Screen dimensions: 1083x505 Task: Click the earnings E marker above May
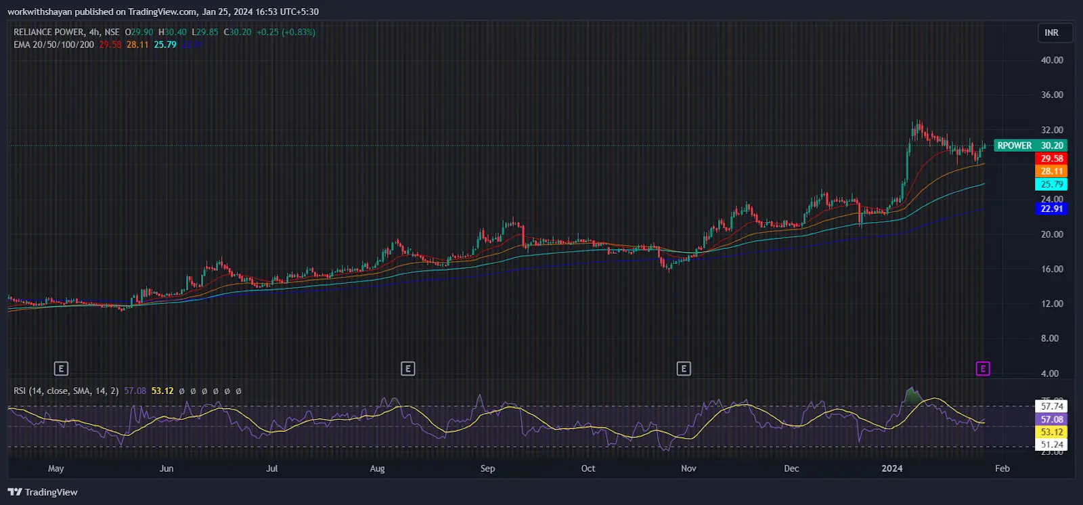pyautogui.click(x=61, y=369)
